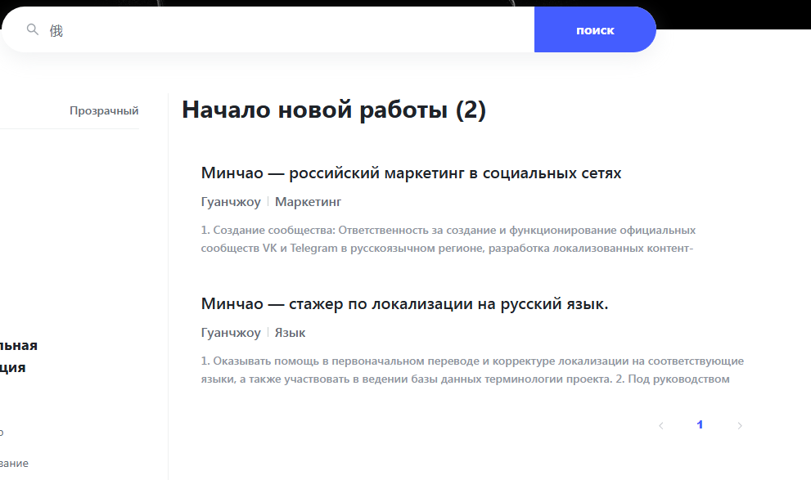
Task: Click the blue поиск button
Action: pos(595,29)
